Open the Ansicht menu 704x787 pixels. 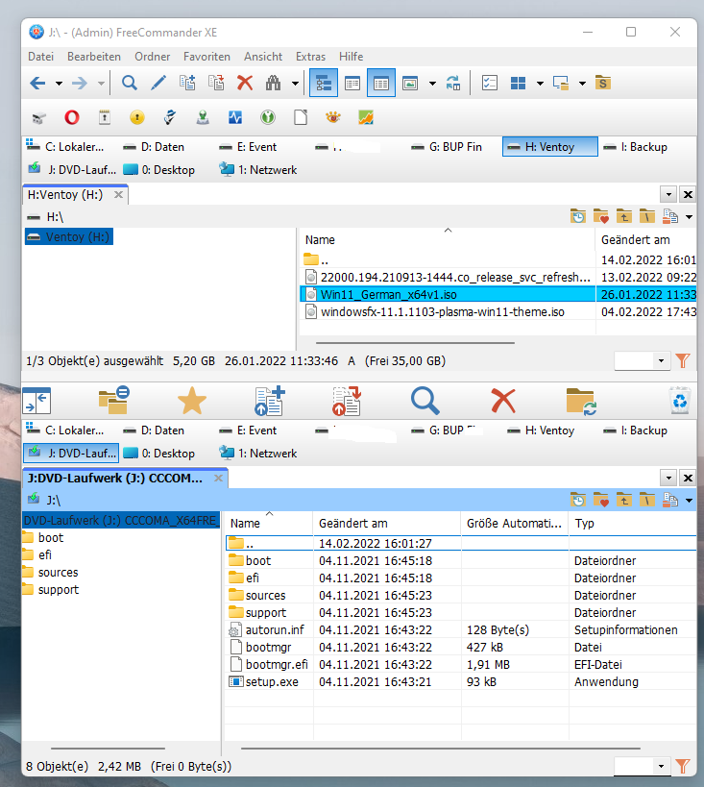[x=263, y=57]
